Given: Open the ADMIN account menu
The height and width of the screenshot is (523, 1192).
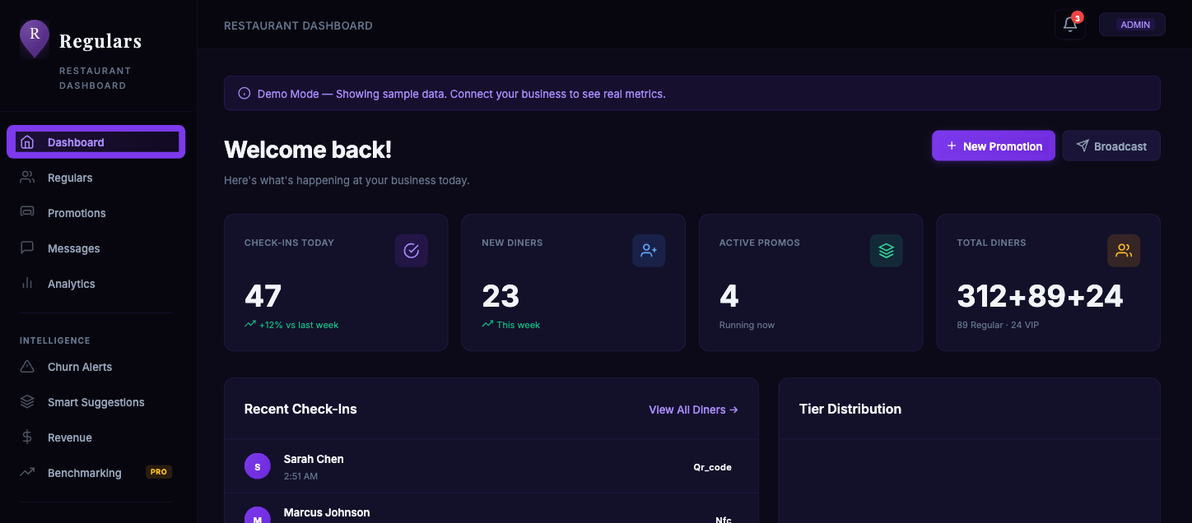Looking at the screenshot, I should (x=1132, y=24).
